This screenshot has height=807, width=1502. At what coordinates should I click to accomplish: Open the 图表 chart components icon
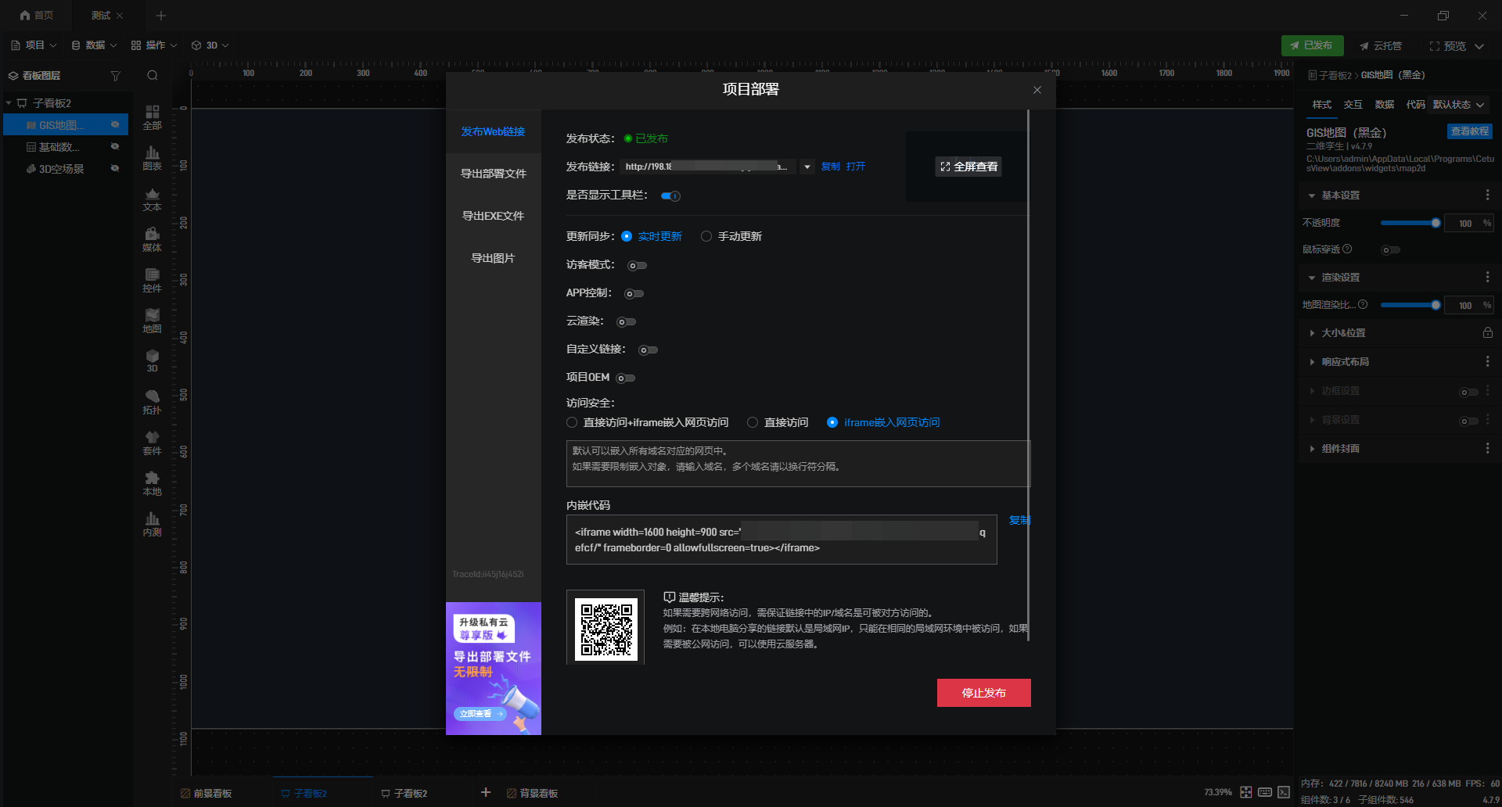pos(152,159)
